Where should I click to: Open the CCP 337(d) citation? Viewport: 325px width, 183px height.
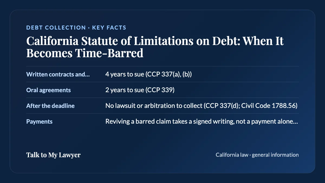click(x=221, y=106)
